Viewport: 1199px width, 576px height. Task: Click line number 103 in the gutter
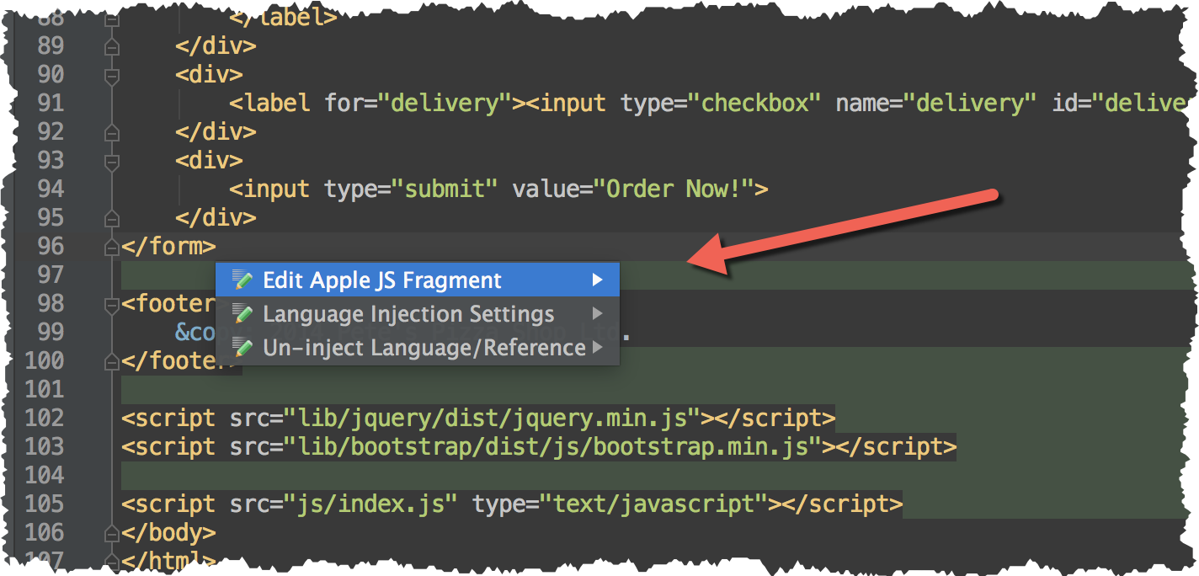pyautogui.click(x=44, y=446)
